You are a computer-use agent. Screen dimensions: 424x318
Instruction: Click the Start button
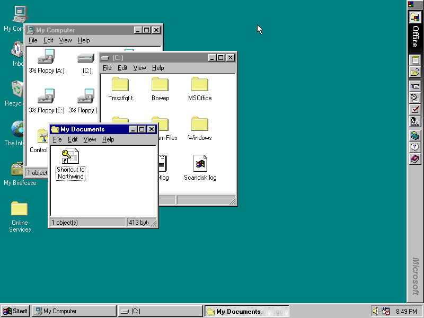(15, 311)
